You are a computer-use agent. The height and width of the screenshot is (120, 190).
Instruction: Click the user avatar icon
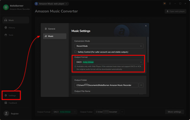click(x=6, y=114)
